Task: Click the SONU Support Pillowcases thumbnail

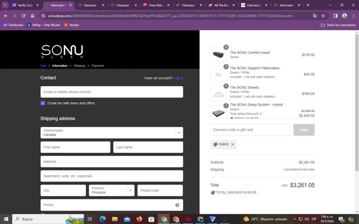Action: tap(218, 74)
